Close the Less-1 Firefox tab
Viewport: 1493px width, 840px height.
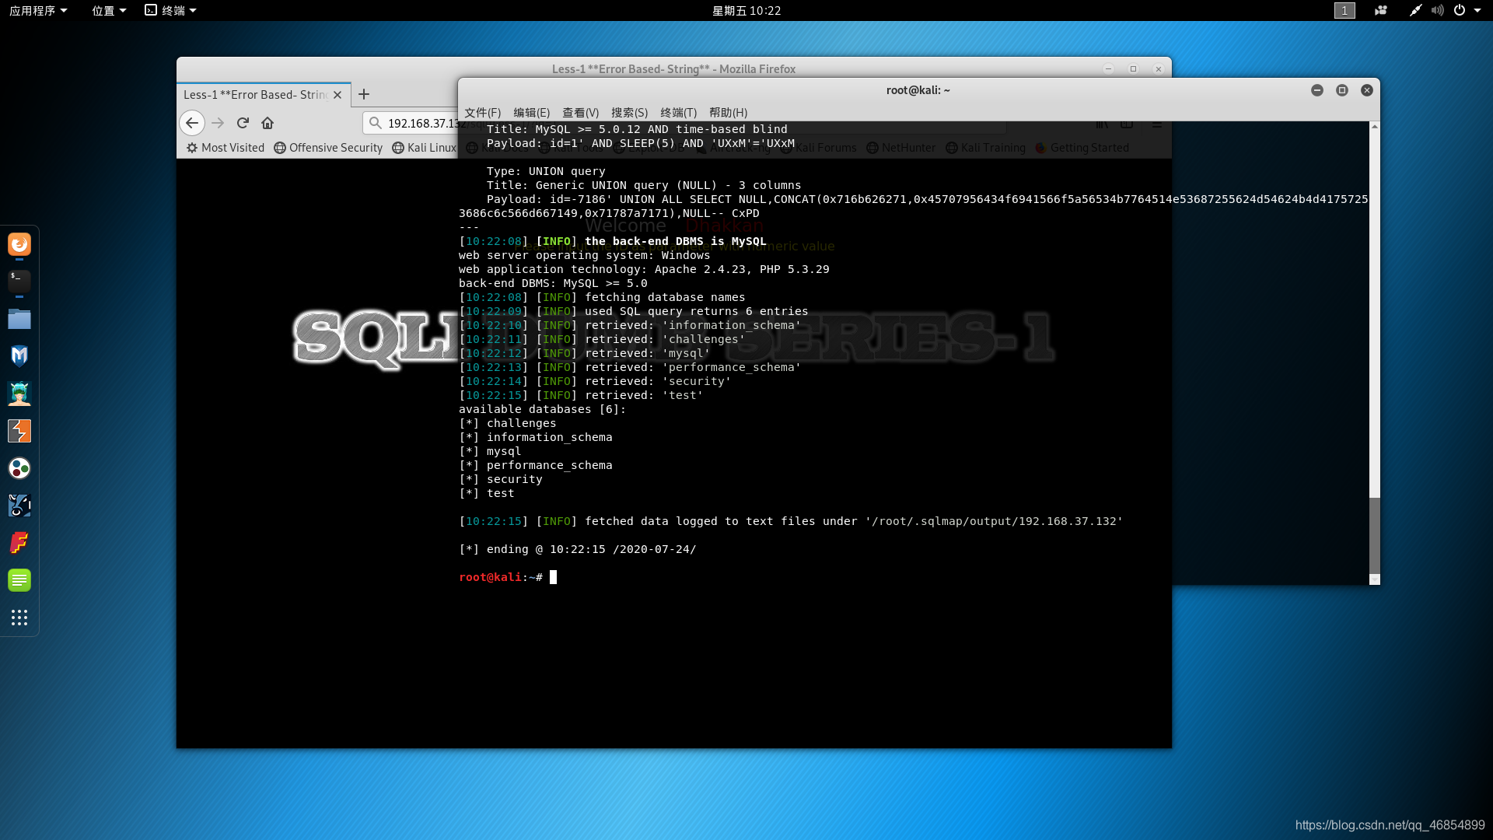[x=337, y=95]
